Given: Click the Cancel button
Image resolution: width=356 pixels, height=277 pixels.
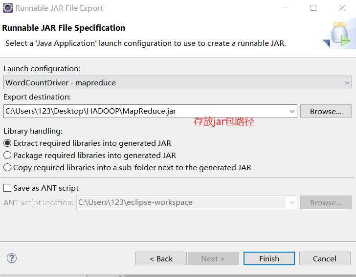Looking at the screenshot, I should [x=325, y=258].
